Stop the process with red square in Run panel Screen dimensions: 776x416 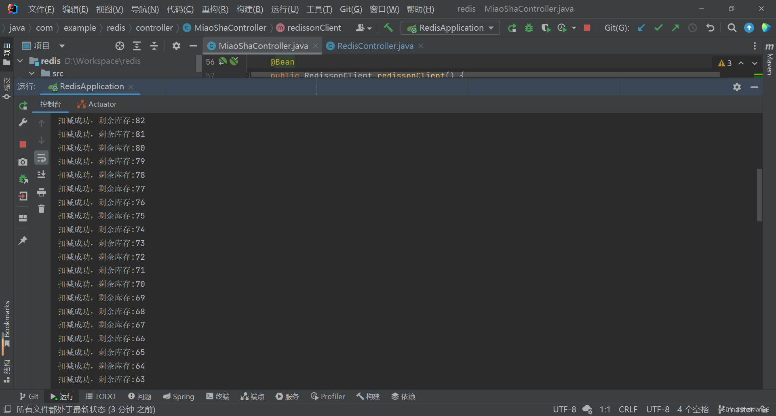click(x=23, y=144)
